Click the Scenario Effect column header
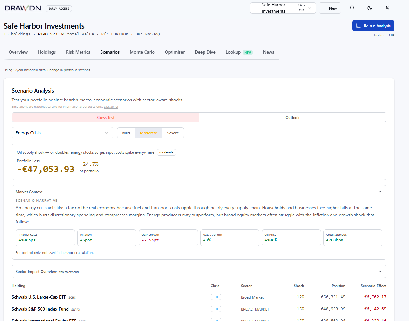Image resolution: width=409 pixels, height=321 pixels. tap(373, 286)
